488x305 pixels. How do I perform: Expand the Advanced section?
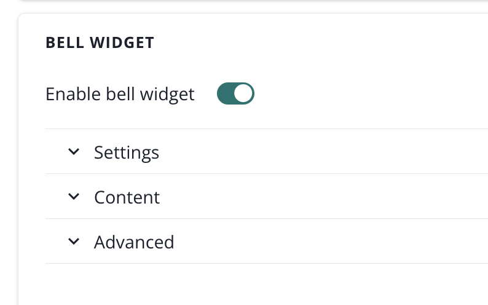click(134, 242)
